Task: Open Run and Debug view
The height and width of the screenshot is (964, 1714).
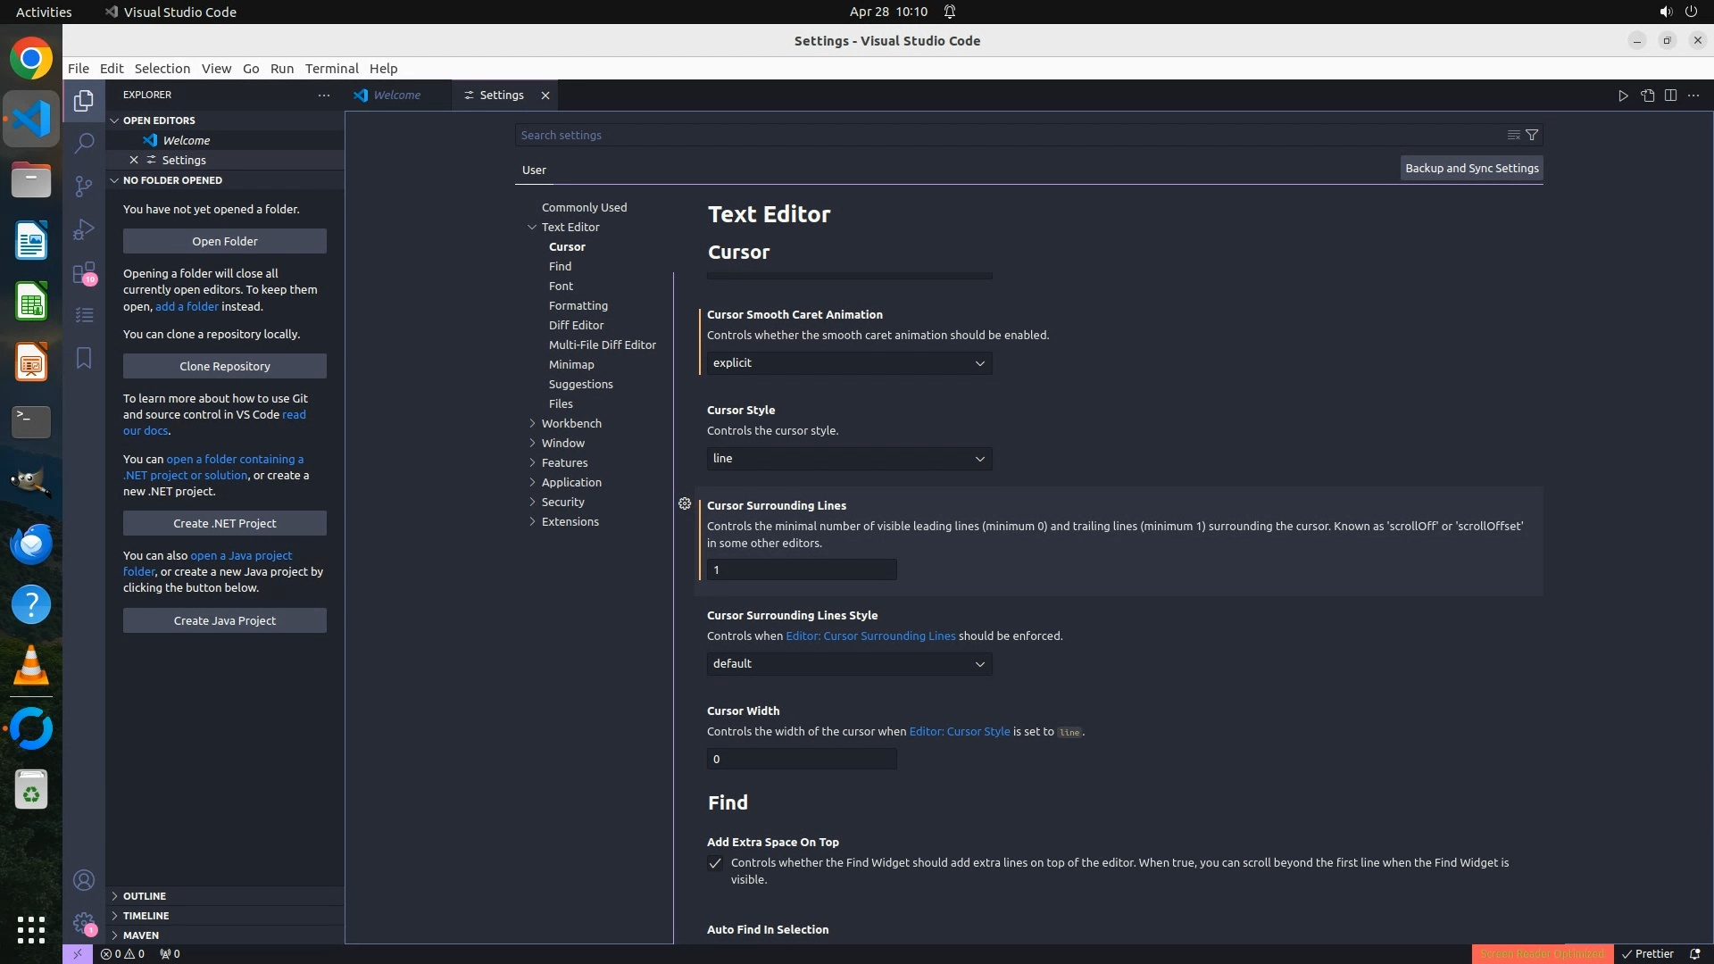Action: point(84,229)
